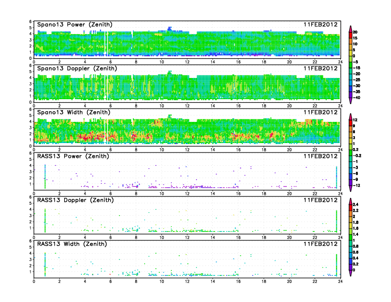Select the 11FEB2012 date in Spano13 Doppler panel
Image resolution: width=391 pixels, height=302 pixels.
[320, 68]
